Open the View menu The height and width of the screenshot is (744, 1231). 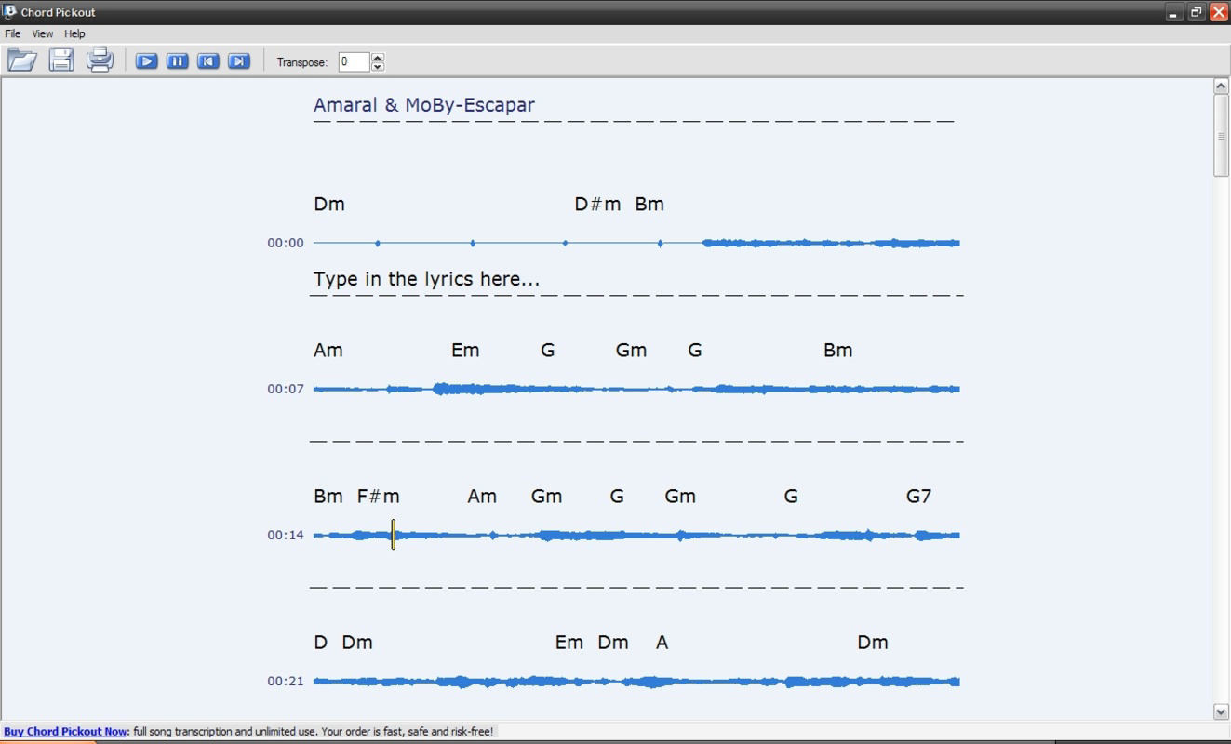coord(43,33)
